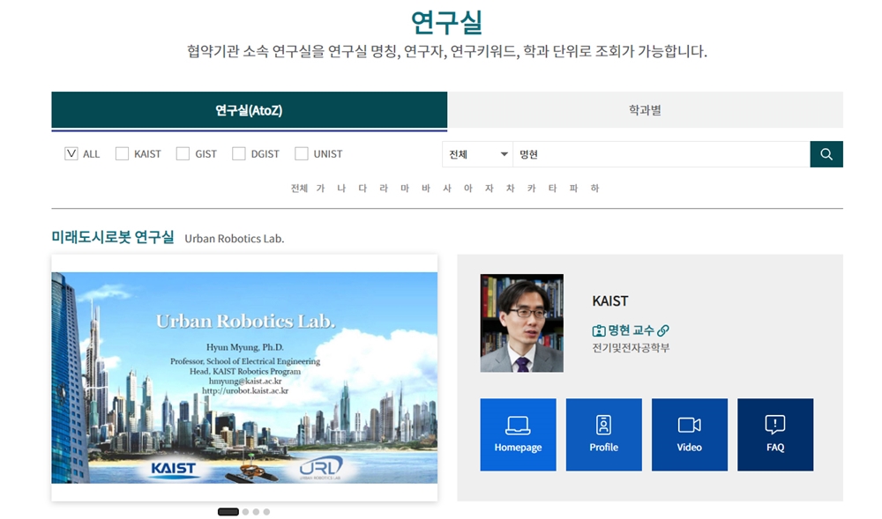Filter labs by initial 마
Screen dimensions: 882x519
(x=405, y=189)
